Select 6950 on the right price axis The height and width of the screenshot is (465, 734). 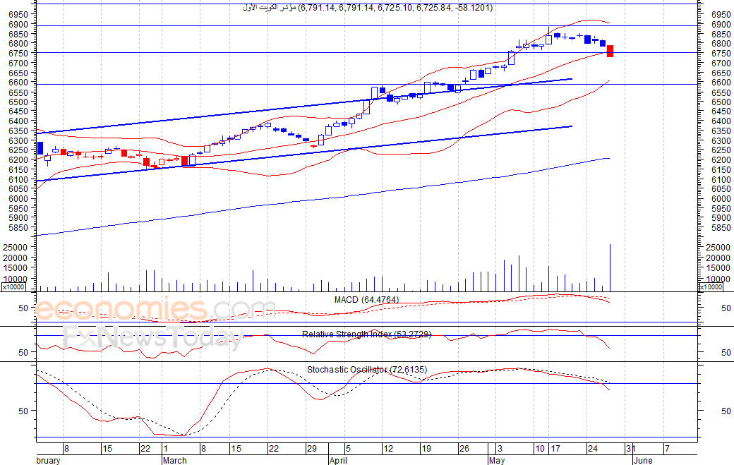tap(721, 15)
